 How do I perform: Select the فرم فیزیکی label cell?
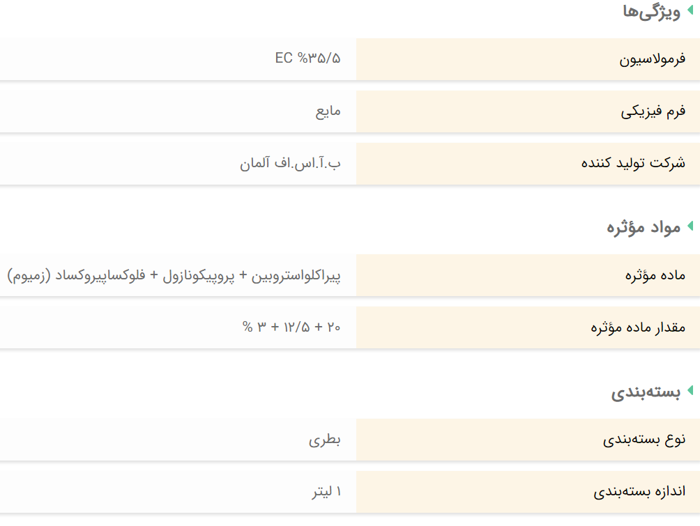(653, 111)
